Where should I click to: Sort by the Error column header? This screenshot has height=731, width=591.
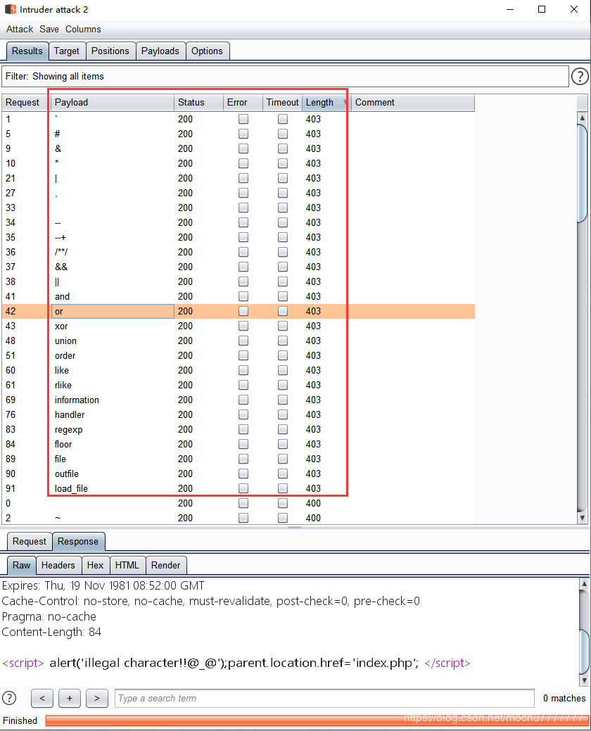pyautogui.click(x=242, y=103)
